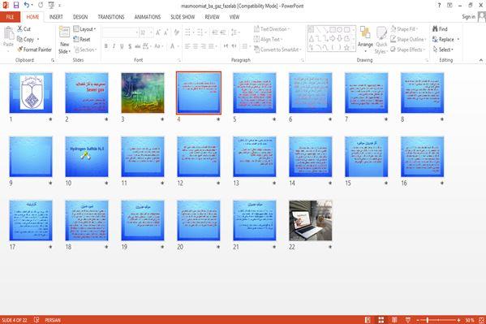Switch to the VIEW tab

[x=234, y=17]
